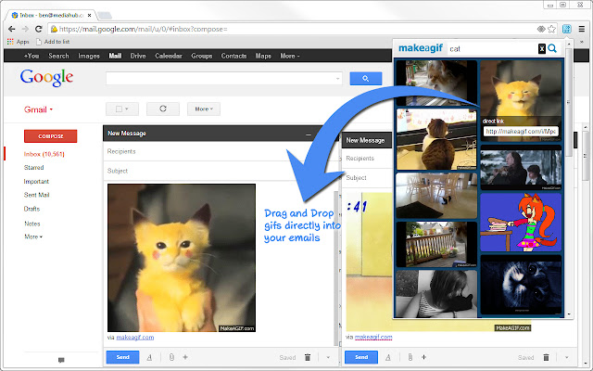Viewport: 593px width, 371px height.
Task: Attach a file in right message
Action: point(410,357)
